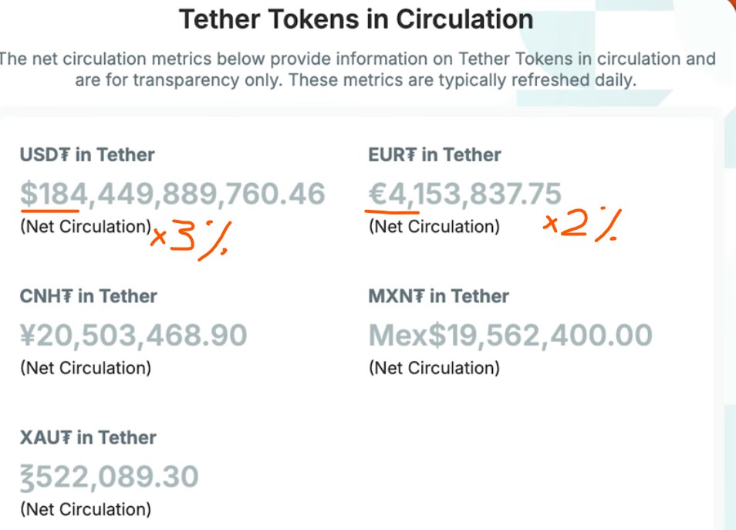Click the orange underline beneath $184
736x530 pixels.
[51, 209]
